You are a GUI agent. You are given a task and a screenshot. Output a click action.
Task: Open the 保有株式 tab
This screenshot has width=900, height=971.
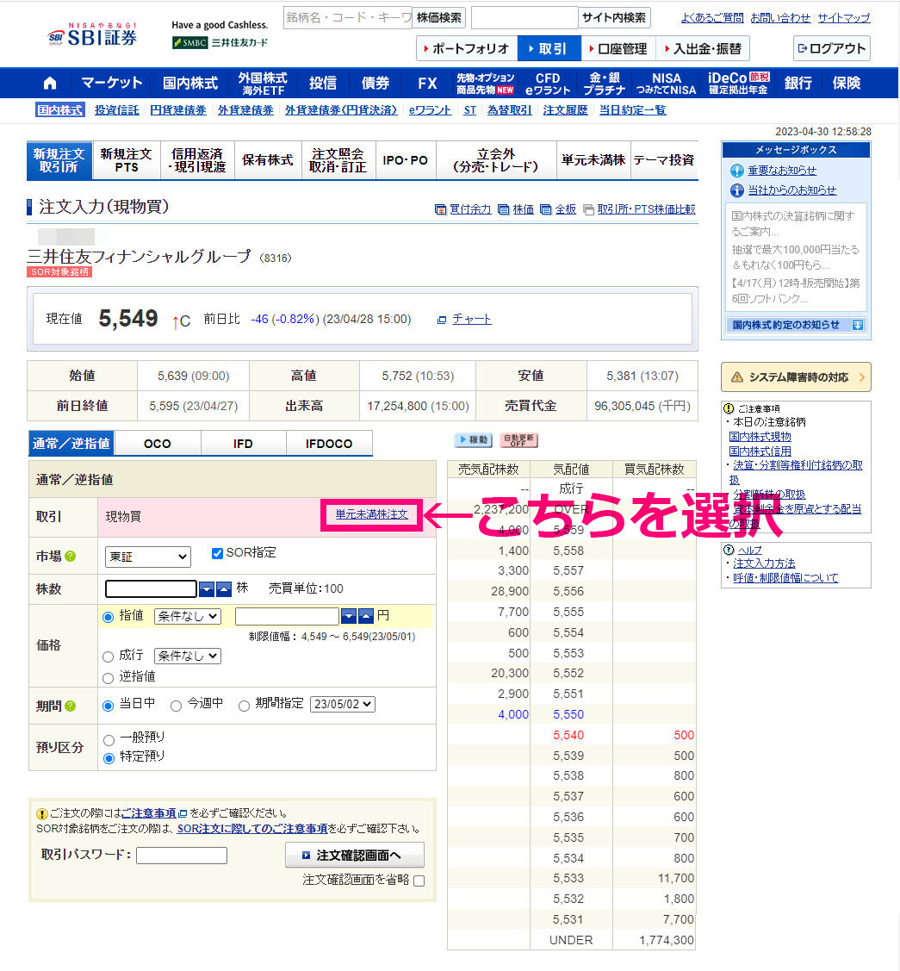[267, 160]
